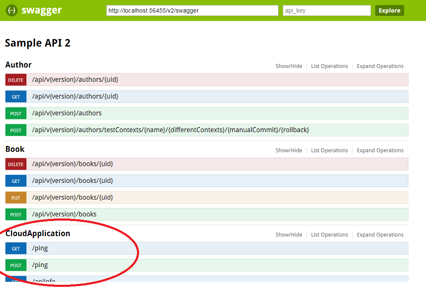Expand Operations for Author section
The image size is (426, 294).
pyautogui.click(x=380, y=66)
